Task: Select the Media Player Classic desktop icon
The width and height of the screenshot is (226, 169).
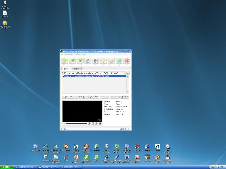Action: [x=168, y=159]
